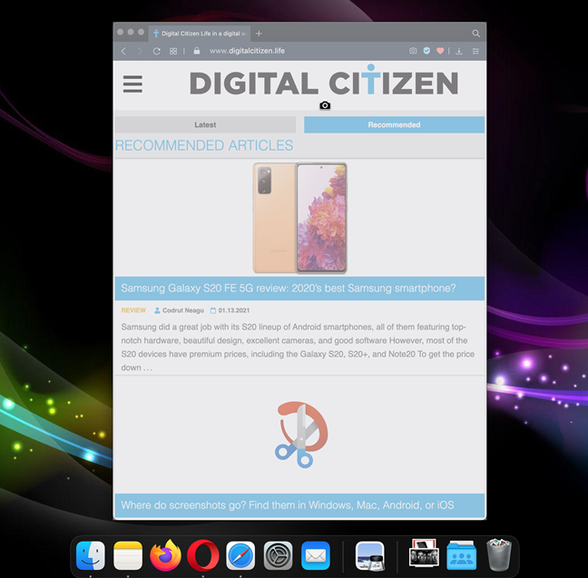The width and height of the screenshot is (588, 578).
Task: Open Samsung Galaxy S20 FE 5G review headline
Action: click(289, 288)
